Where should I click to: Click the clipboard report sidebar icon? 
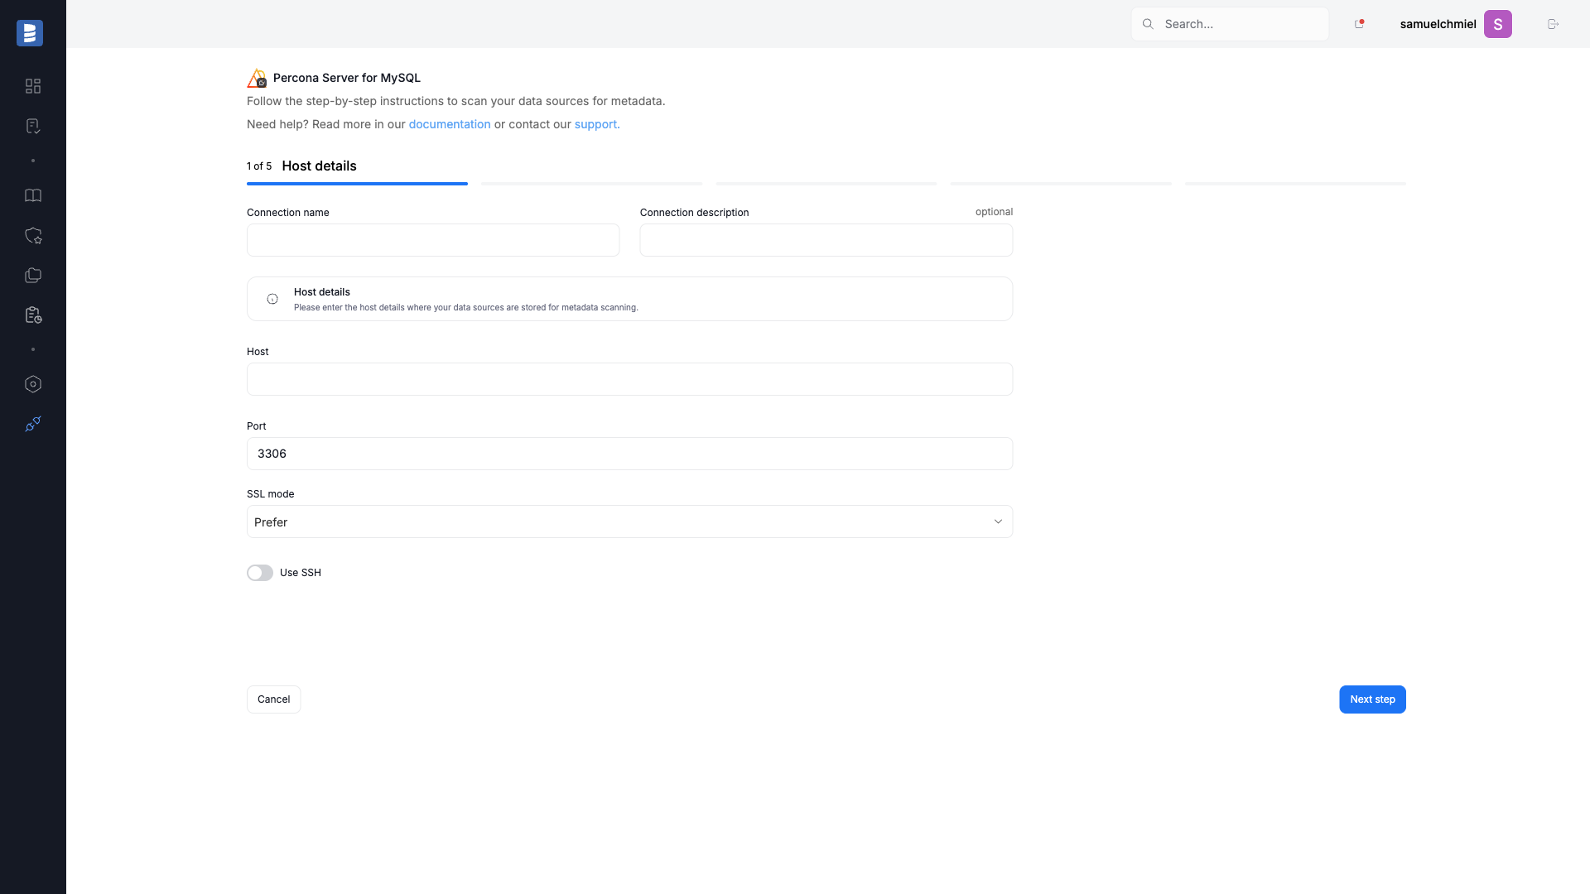tap(33, 315)
